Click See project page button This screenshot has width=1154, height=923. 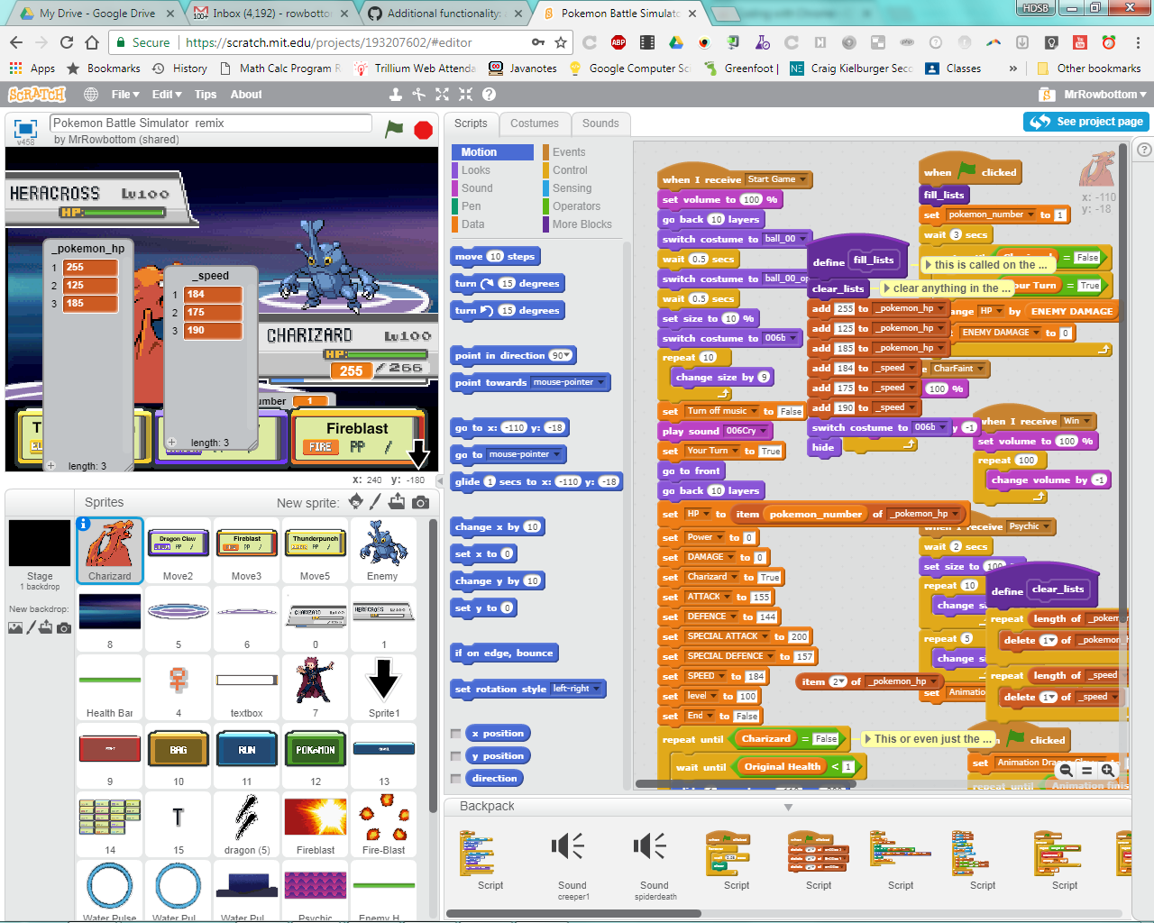[x=1085, y=122]
